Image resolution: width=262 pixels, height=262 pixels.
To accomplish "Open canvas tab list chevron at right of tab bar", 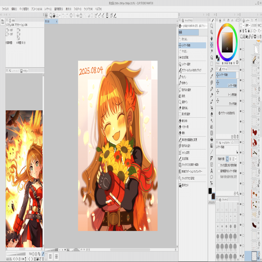I will (x=177, y=21).
